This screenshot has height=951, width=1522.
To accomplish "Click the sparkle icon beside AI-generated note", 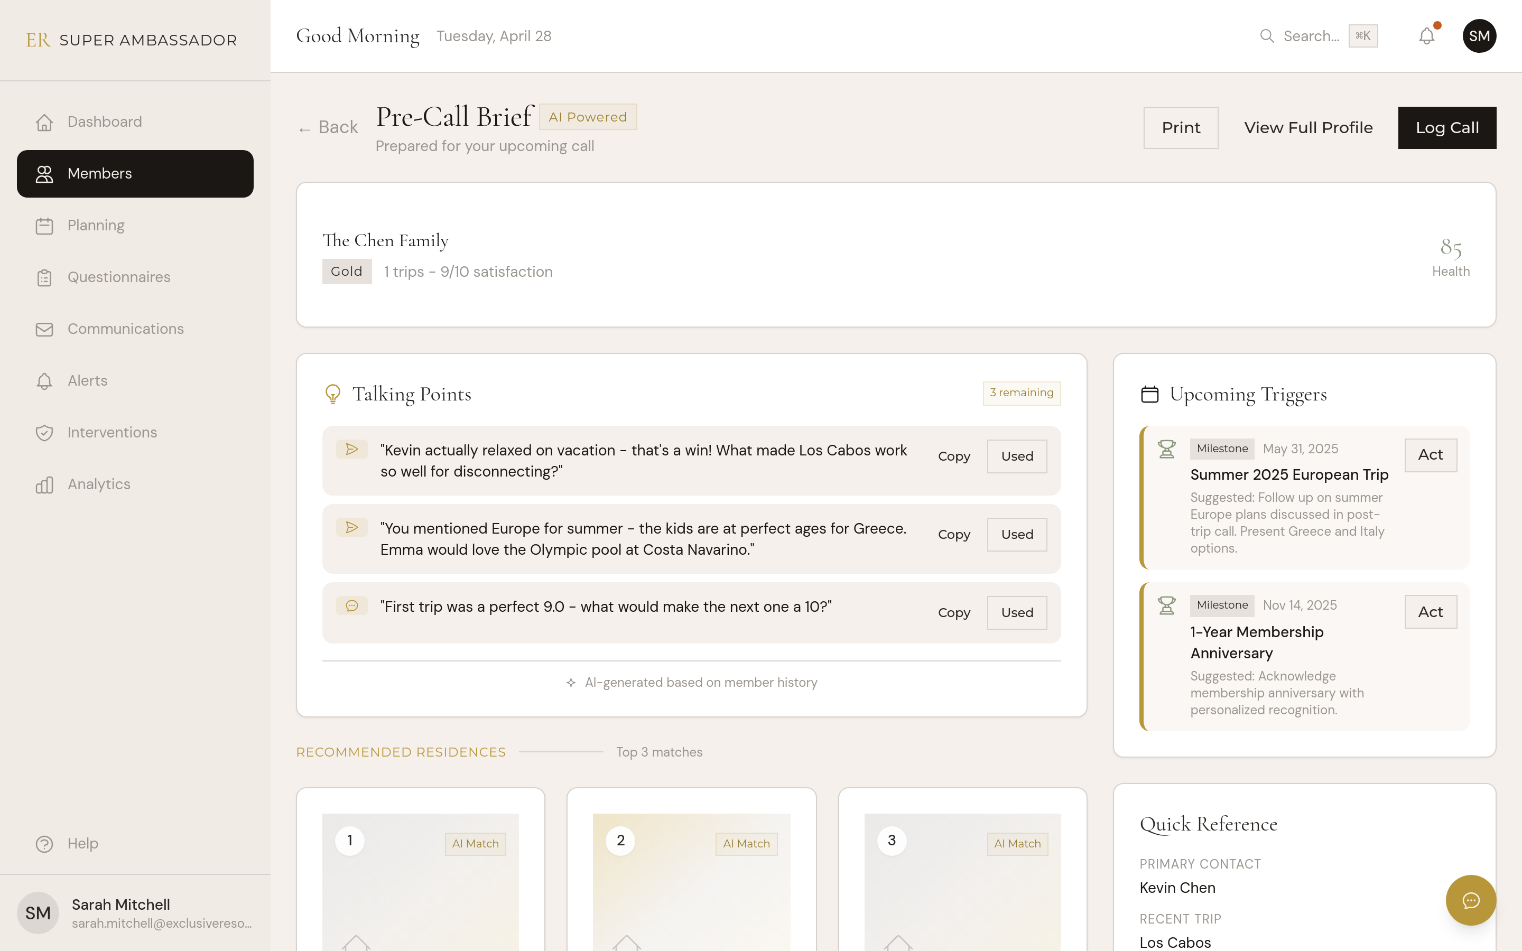I will click(x=570, y=683).
